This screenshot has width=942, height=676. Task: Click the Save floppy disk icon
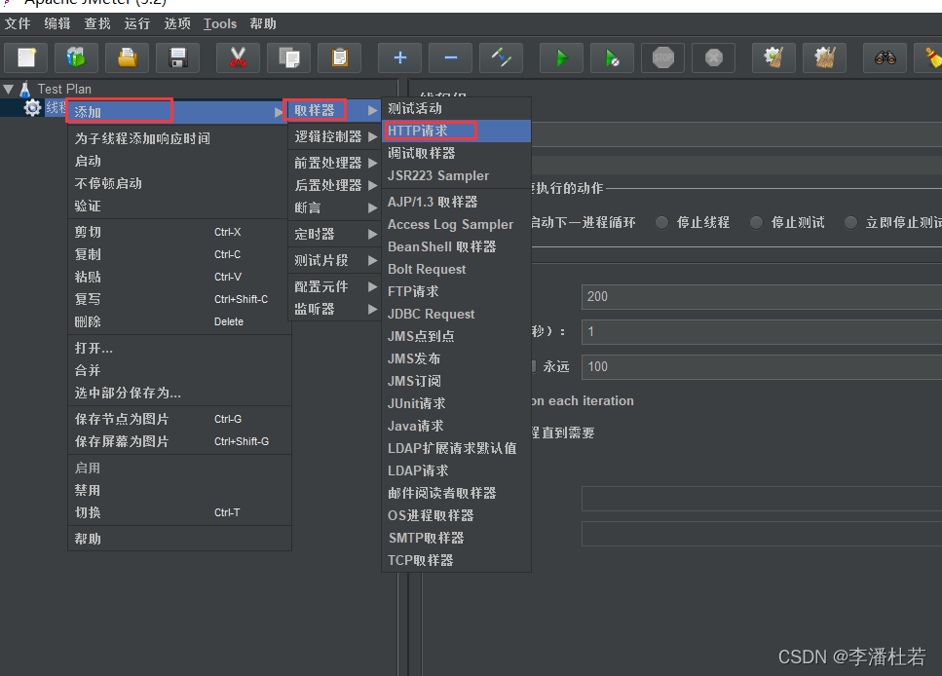point(178,57)
